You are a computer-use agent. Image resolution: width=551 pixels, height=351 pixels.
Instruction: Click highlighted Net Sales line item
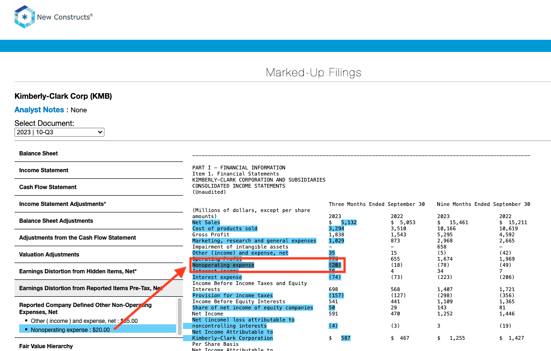pos(206,222)
